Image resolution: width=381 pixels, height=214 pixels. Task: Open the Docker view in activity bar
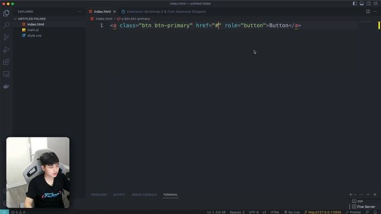pyautogui.click(x=7, y=86)
